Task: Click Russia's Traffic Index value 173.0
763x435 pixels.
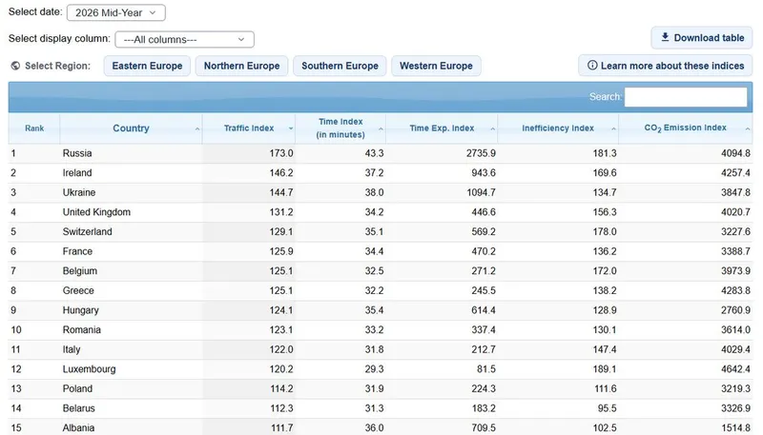Action: (x=281, y=153)
